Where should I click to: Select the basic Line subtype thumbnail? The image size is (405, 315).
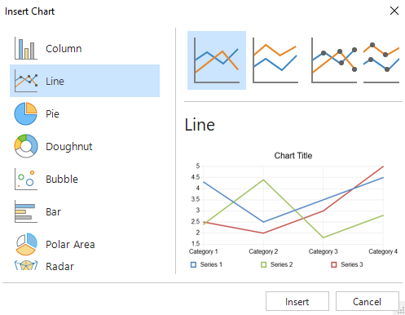click(x=217, y=60)
